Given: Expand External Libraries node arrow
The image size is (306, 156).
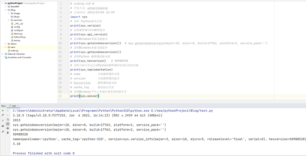Looking at the screenshot, I should pyautogui.click(x=2, y=54).
